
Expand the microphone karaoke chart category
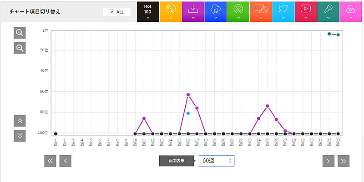point(328,11)
